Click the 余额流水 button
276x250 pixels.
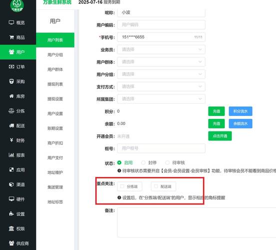[x=241, y=123]
